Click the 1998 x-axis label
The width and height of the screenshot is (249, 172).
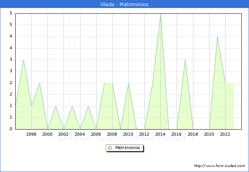[x=31, y=134]
